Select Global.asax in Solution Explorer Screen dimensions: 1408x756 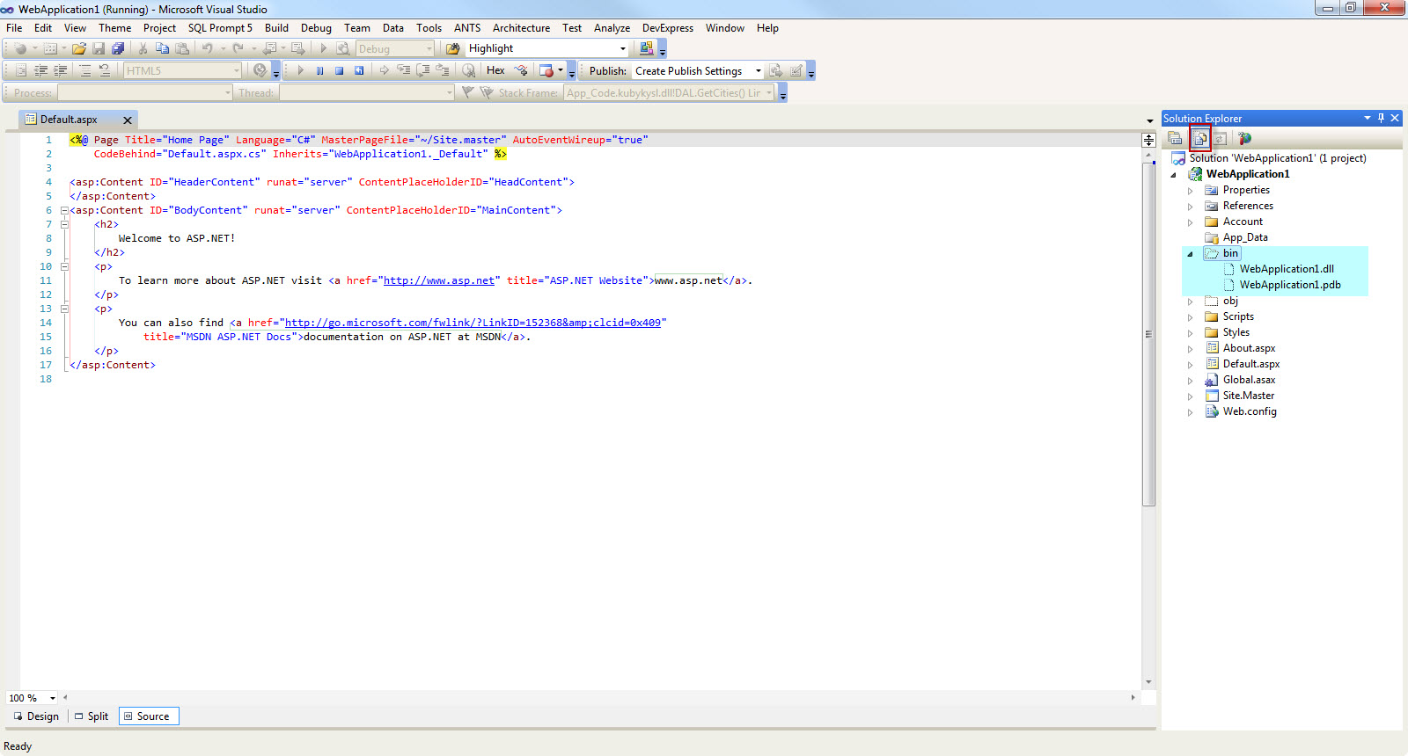(x=1249, y=380)
